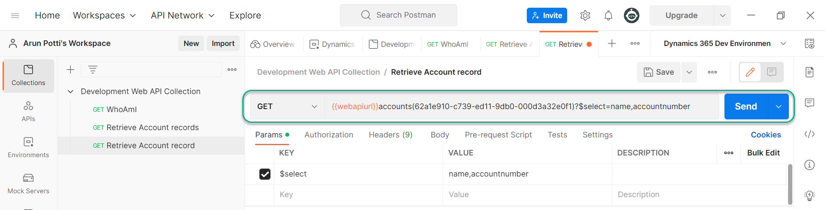Viewport: 825px width, 210px height.
Task: Open a new request tab
Action: tap(612, 43)
